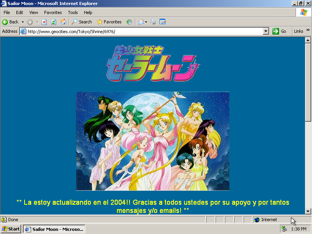Click the Internet zone globe icon

click(x=257, y=220)
